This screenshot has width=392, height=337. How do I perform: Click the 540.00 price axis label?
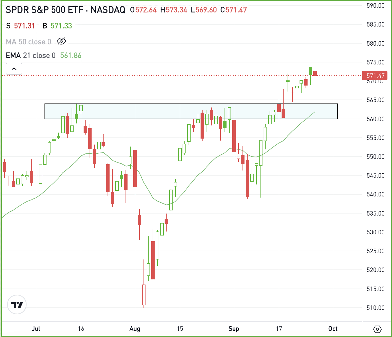(375, 194)
